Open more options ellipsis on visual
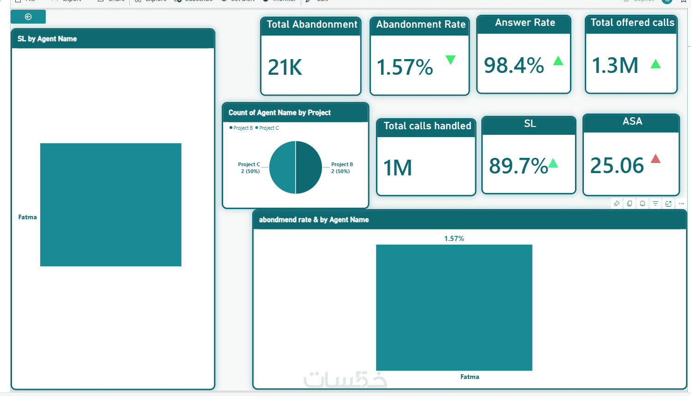The image size is (691, 396). coord(681,204)
